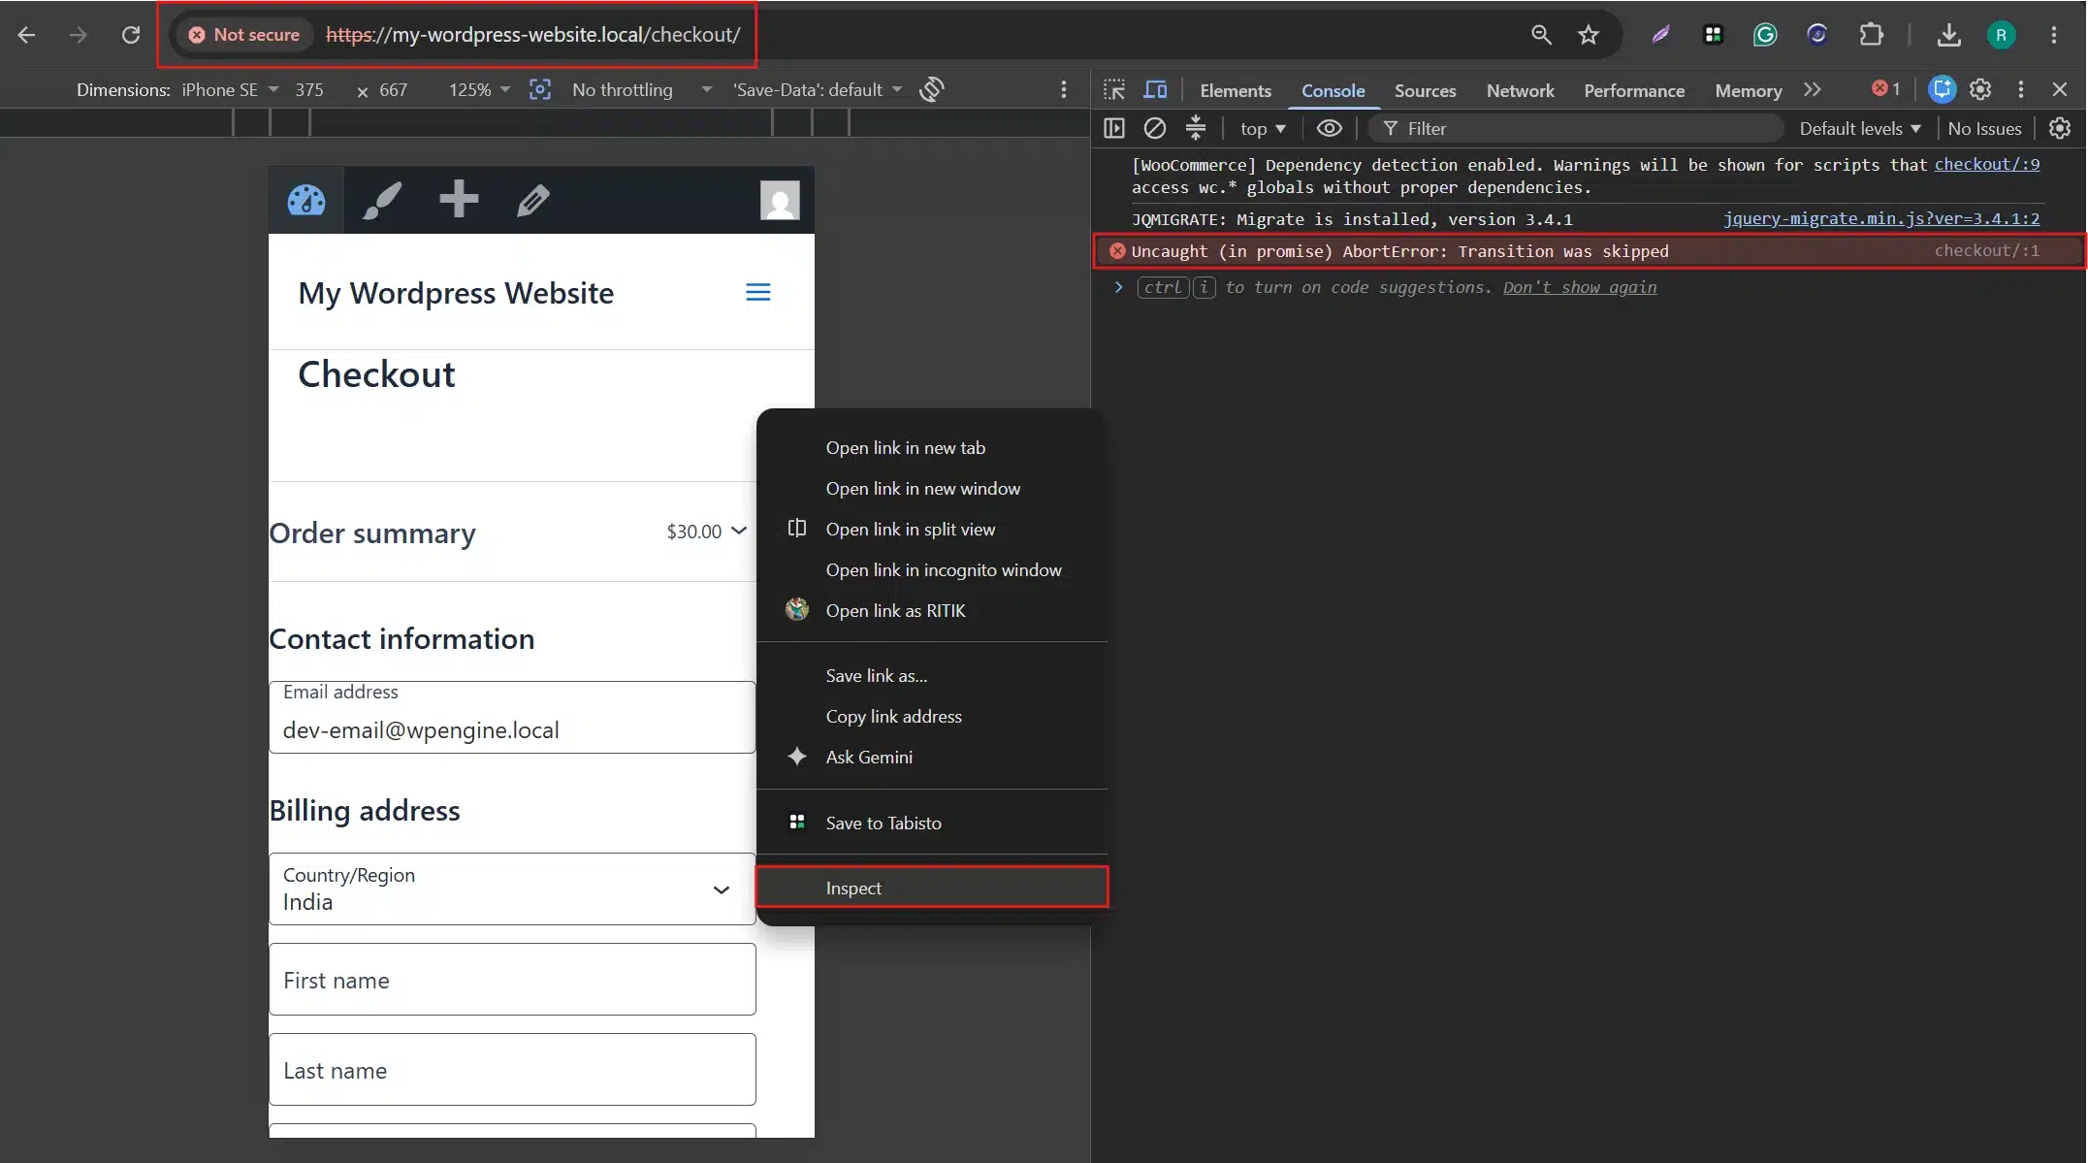Click the rotate device icon
Viewport: 2088px width, 1163px height.
click(x=932, y=89)
